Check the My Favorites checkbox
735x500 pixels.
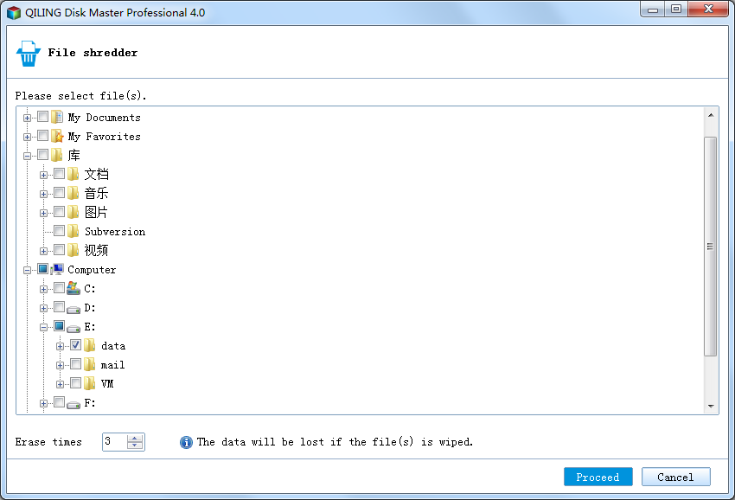(x=42, y=136)
